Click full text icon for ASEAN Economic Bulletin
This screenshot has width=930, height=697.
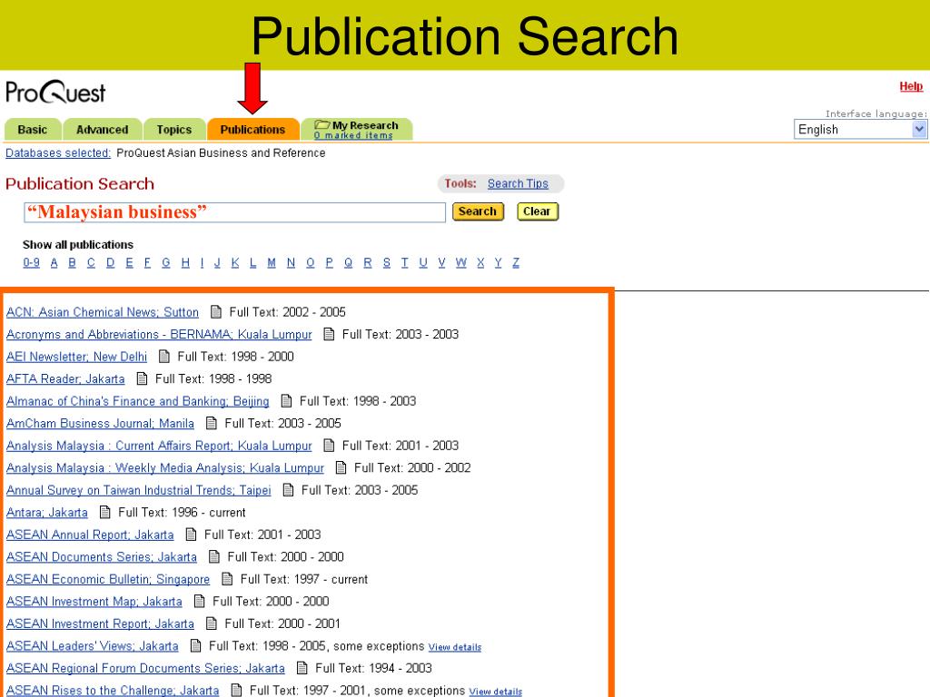(x=227, y=578)
